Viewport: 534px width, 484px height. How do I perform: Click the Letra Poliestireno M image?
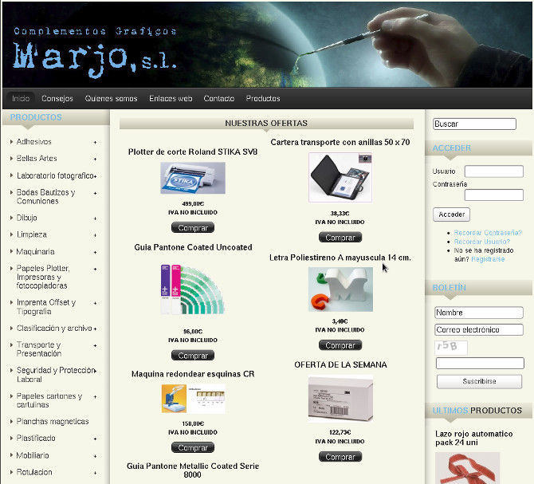click(x=340, y=289)
